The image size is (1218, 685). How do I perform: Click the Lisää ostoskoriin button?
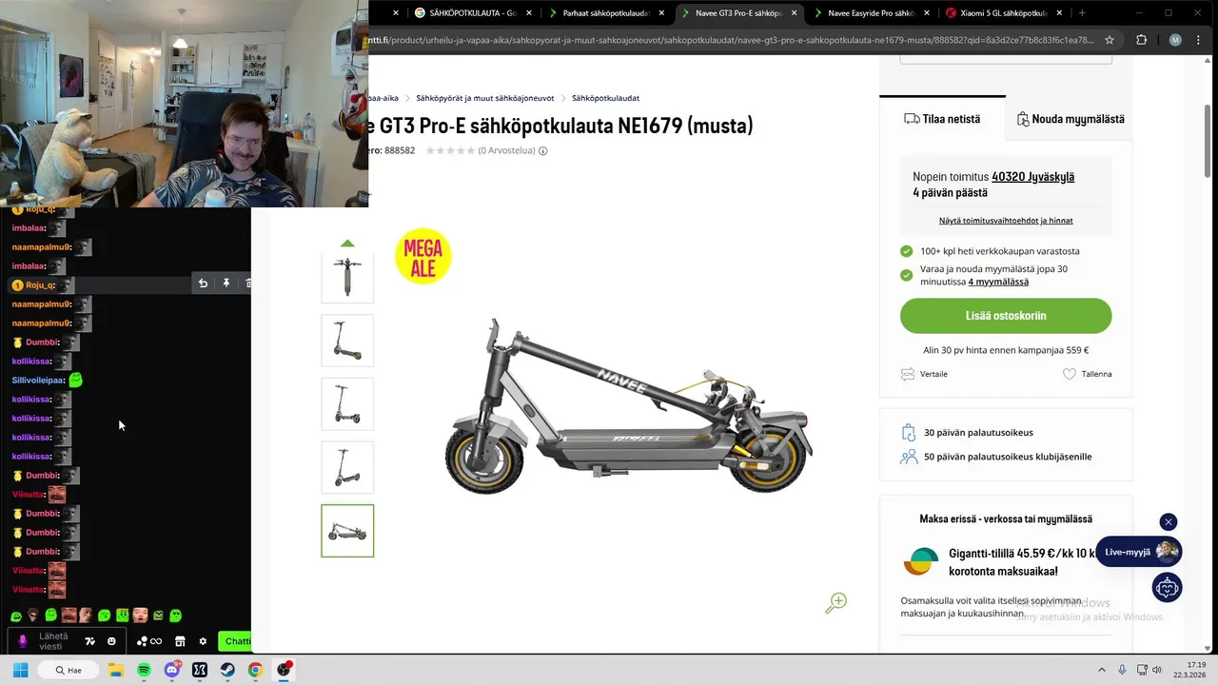pos(1006,316)
